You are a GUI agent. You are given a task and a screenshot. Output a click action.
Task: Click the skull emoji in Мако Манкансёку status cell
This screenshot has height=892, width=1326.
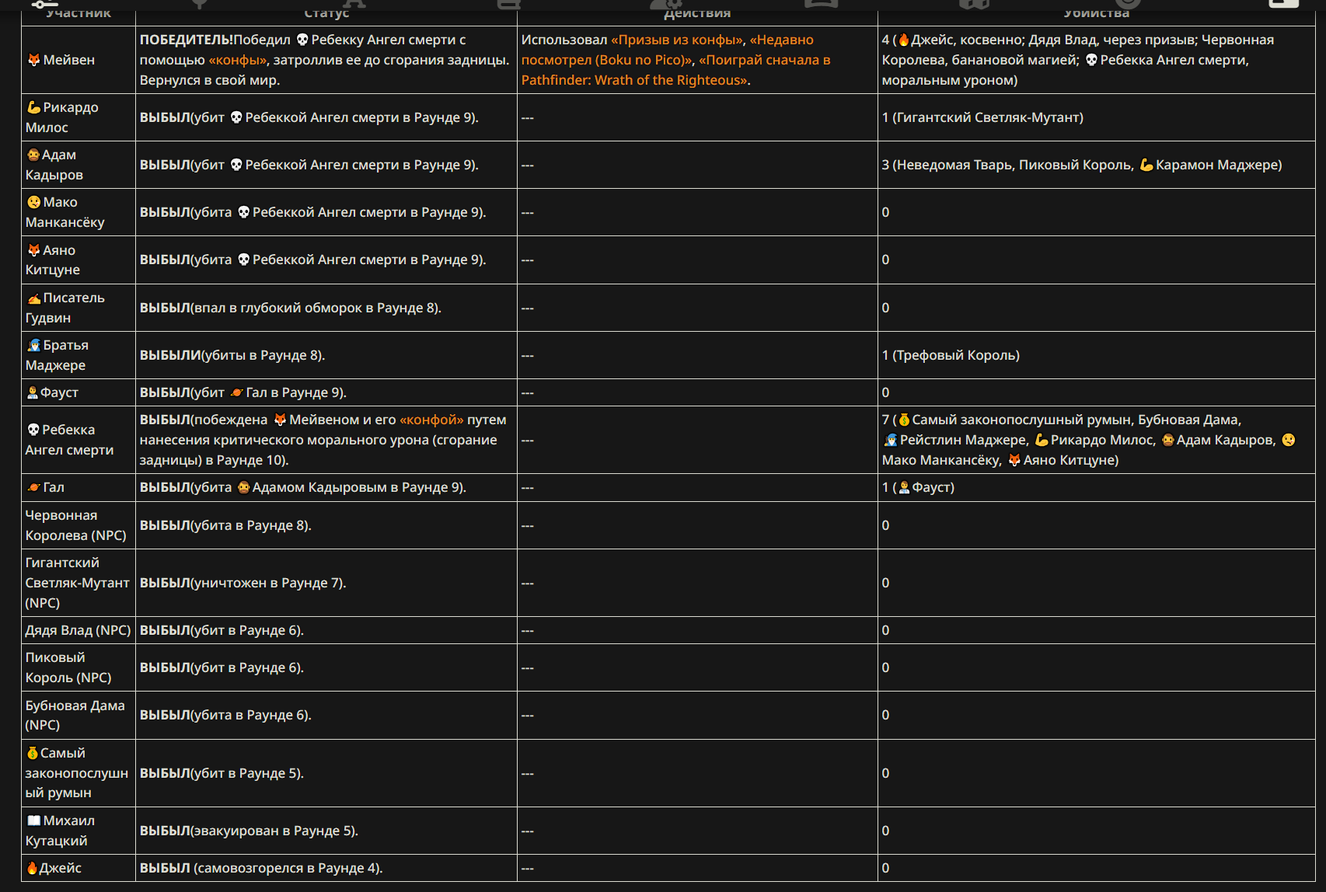coord(243,212)
